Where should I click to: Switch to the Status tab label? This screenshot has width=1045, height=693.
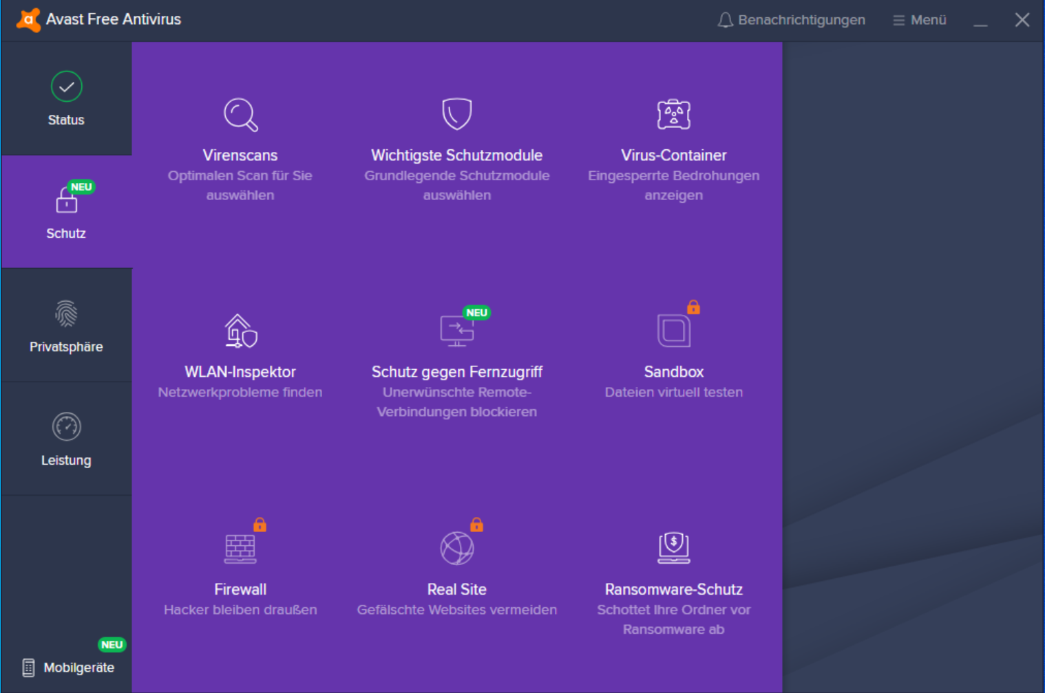66,120
